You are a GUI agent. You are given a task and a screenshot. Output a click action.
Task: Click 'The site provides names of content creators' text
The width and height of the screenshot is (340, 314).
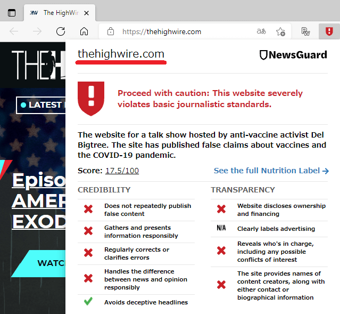coord(281,286)
